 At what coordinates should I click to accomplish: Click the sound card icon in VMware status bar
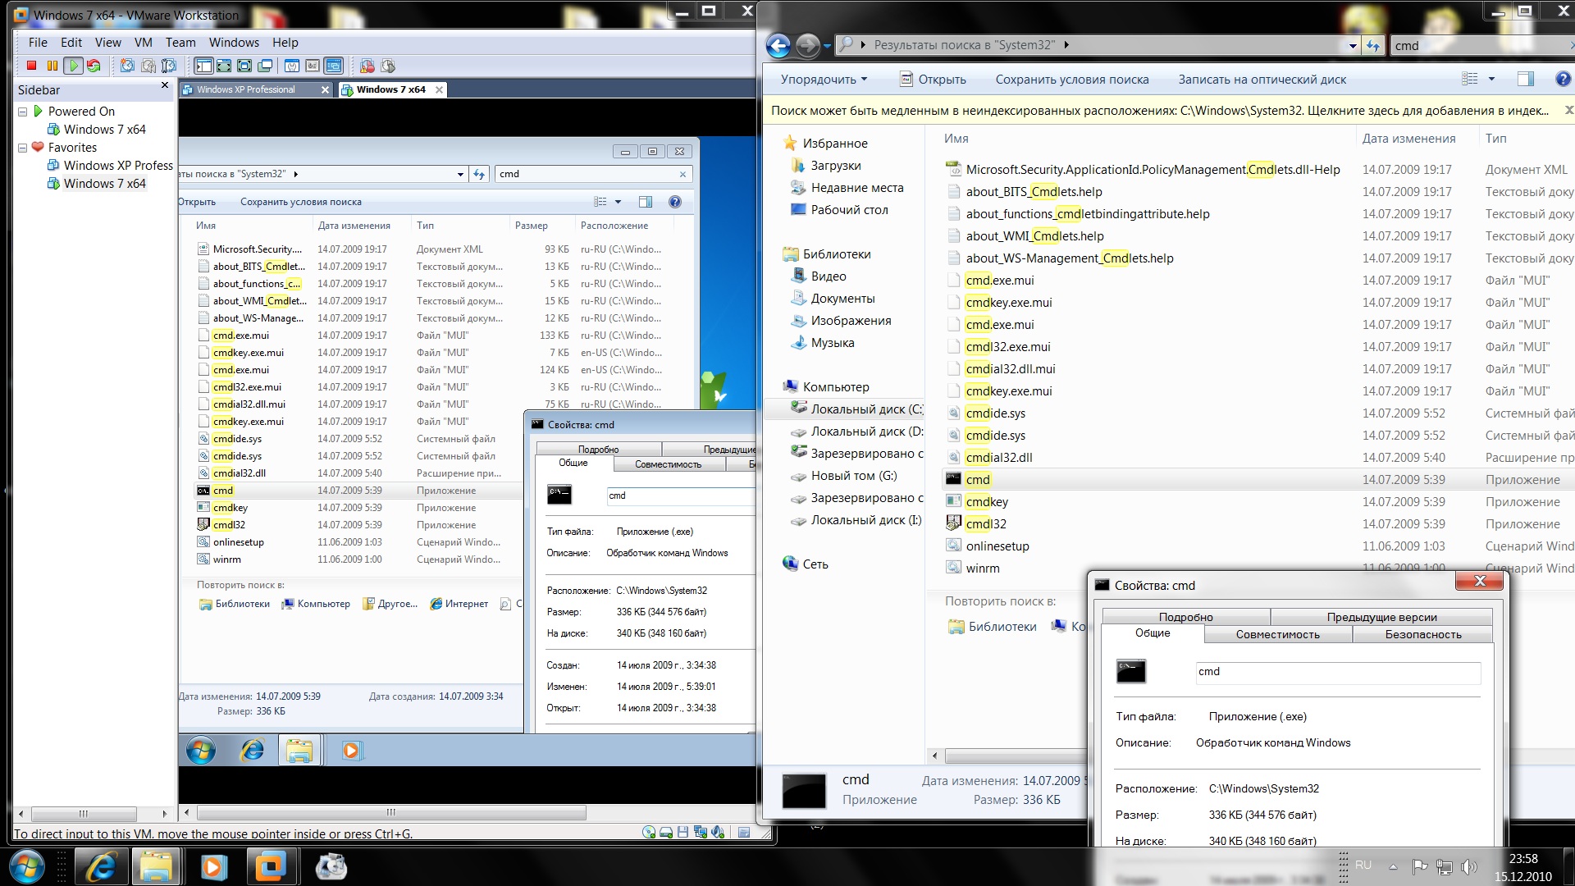(718, 833)
